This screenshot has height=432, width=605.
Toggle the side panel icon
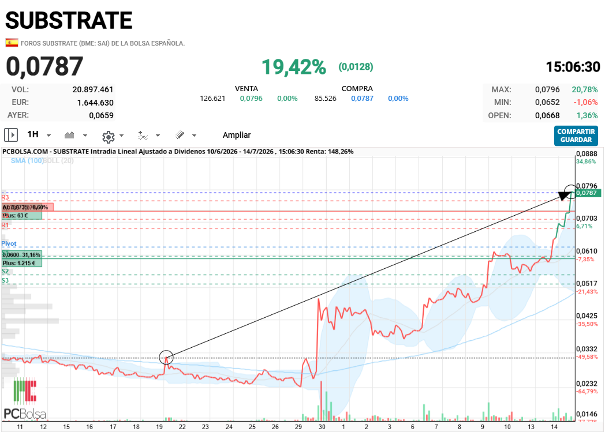coord(11,136)
